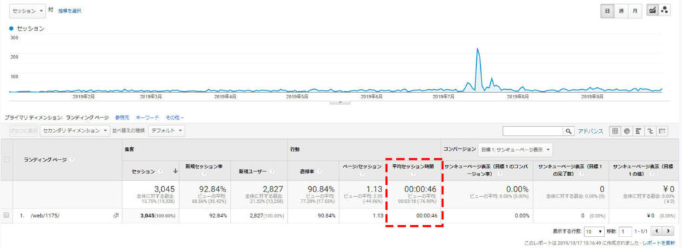The height and width of the screenshot is (248, 682).
Task: Select the pie chart percentage view icon
Action: (627, 131)
